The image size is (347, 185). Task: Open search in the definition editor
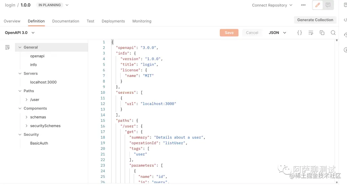[333, 33]
